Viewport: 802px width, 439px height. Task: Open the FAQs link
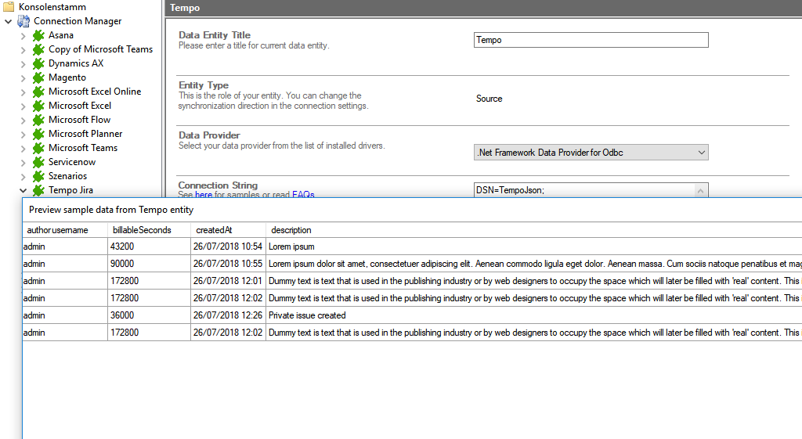click(303, 194)
